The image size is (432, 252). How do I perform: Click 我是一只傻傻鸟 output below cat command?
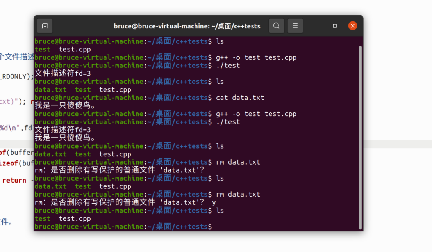tap(65, 106)
